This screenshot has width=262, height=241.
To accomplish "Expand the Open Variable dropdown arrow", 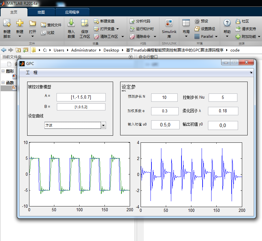I will tap(118, 29).
